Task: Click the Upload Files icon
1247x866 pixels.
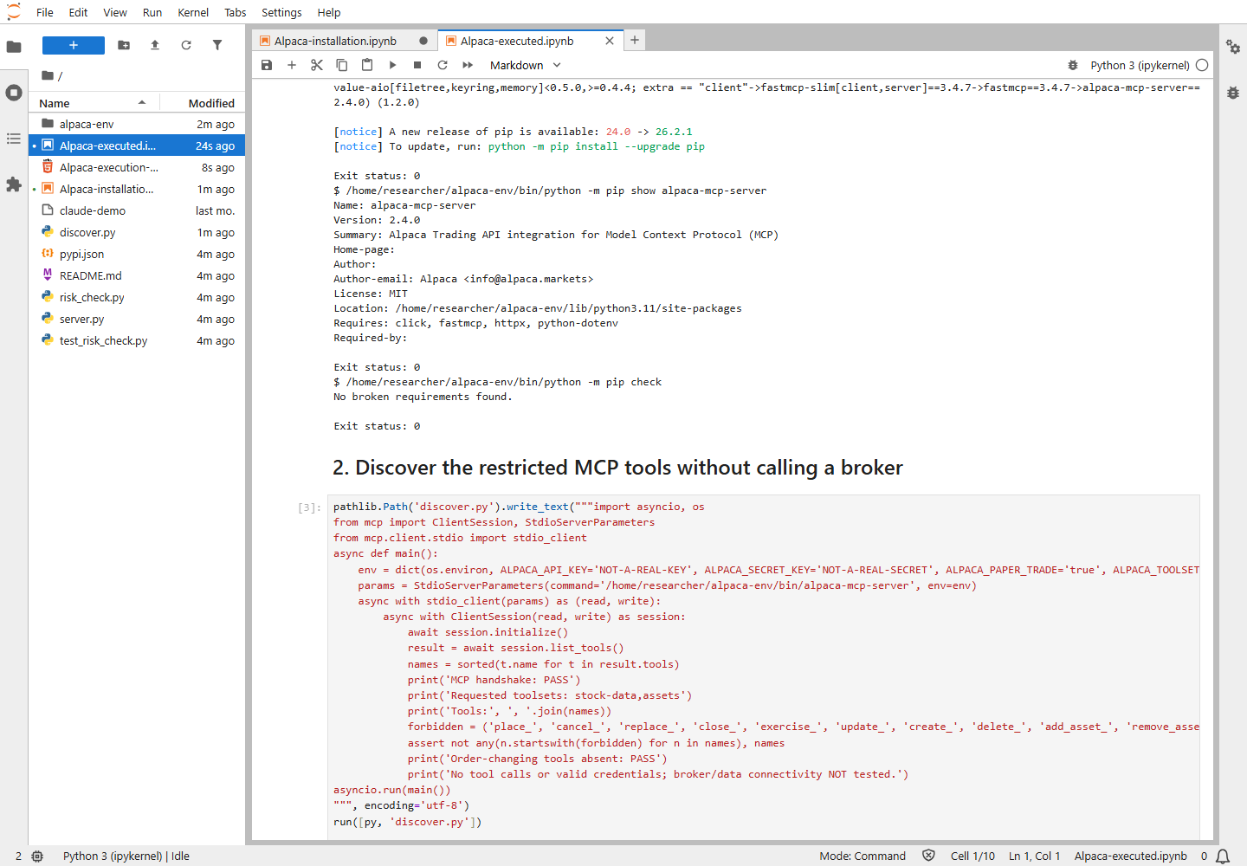Action: click(x=155, y=45)
